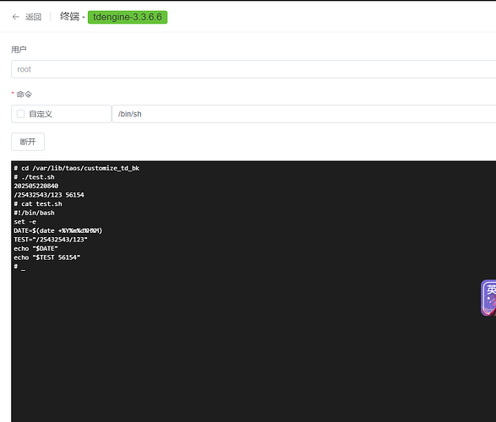Click the '#!/bin/bash' line in terminal output
The height and width of the screenshot is (422, 496).
34,213
